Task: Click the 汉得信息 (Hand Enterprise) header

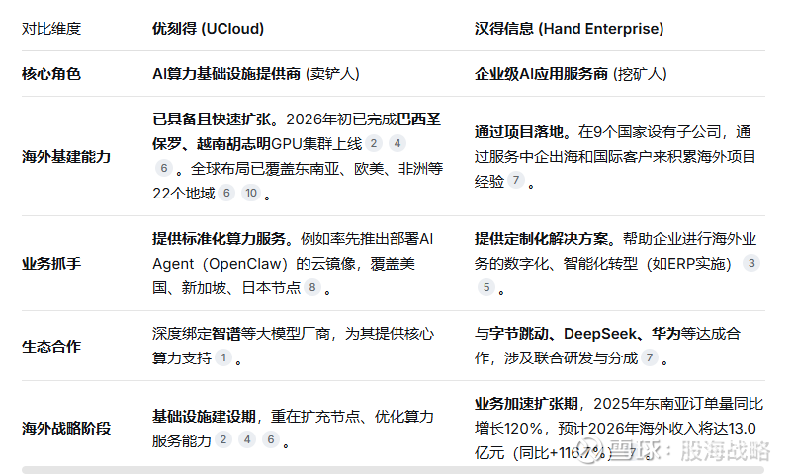Action: click(x=569, y=29)
